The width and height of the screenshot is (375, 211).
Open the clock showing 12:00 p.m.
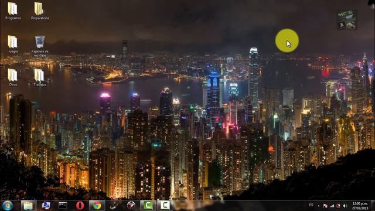[360, 206]
